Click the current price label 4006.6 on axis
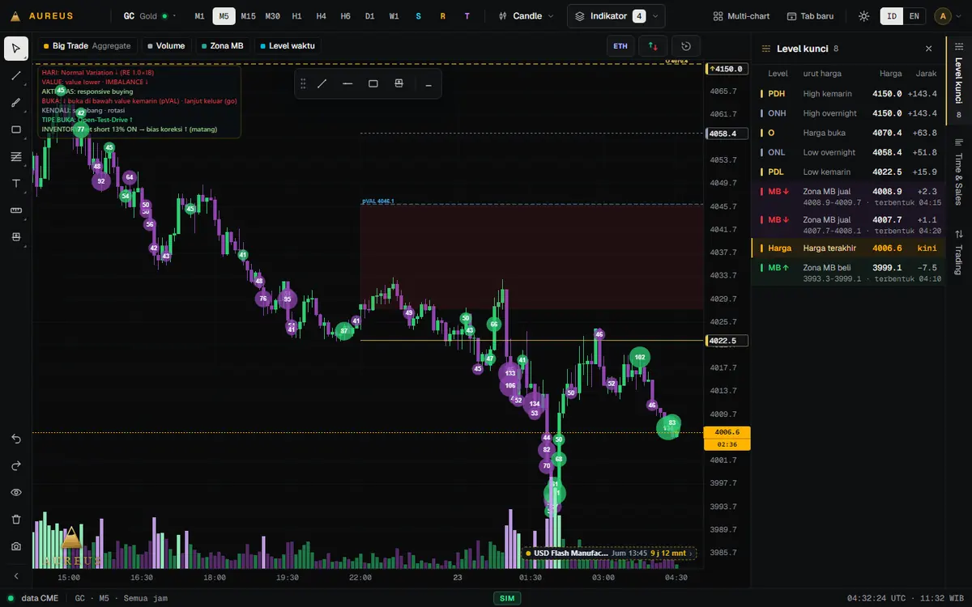 tap(728, 432)
